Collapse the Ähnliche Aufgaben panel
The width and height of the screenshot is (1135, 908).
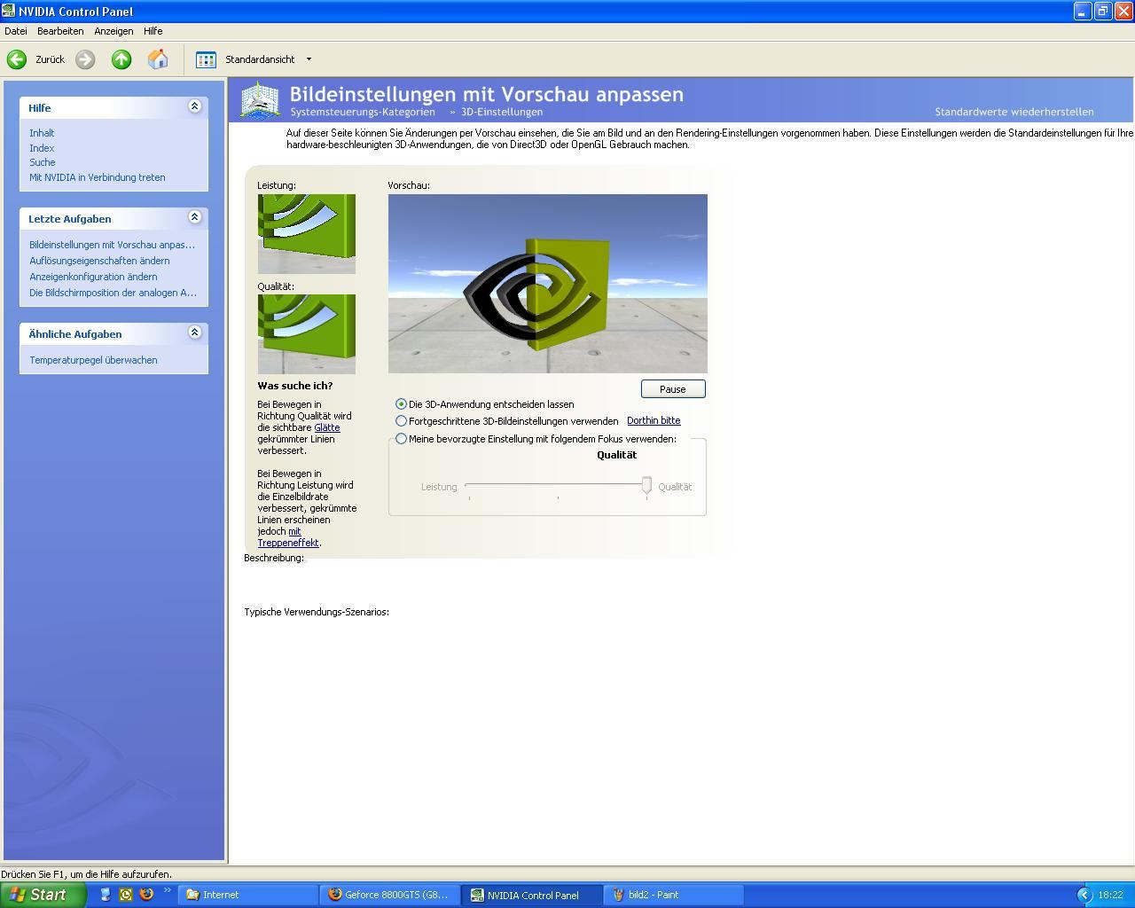coord(195,333)
